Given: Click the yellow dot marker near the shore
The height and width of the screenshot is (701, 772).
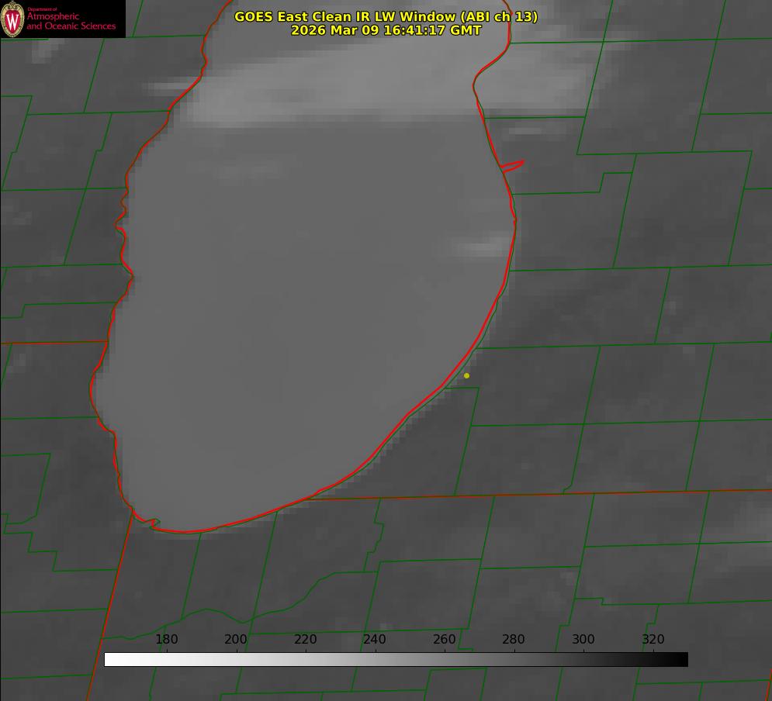Looking at the screenshot, I should 466,376.
